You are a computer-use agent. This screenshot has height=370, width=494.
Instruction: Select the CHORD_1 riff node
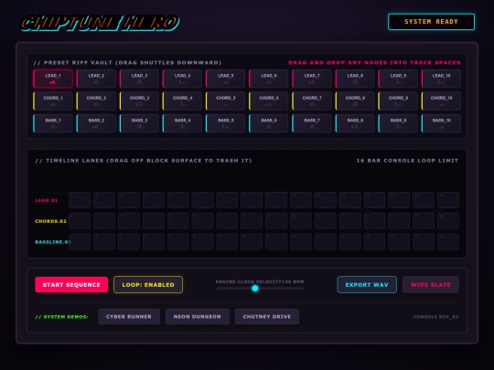[x=53, y=101]
